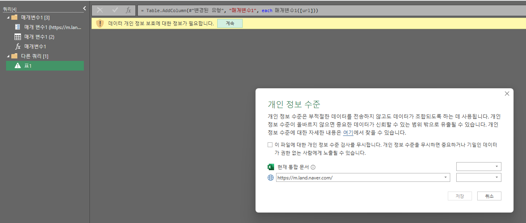This screenshot has height=223, width=526.
Task: Select the 매개변수1 fx function query
Action: pyautogui.click(x=45, y=46)
